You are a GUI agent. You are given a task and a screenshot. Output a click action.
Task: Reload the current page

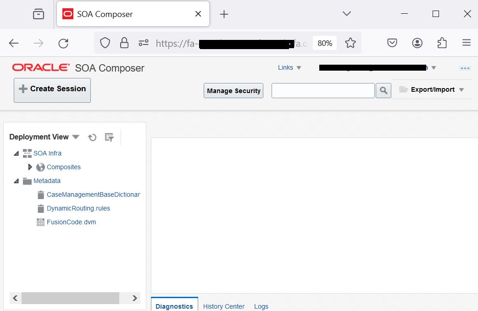[x=63, y=43]
